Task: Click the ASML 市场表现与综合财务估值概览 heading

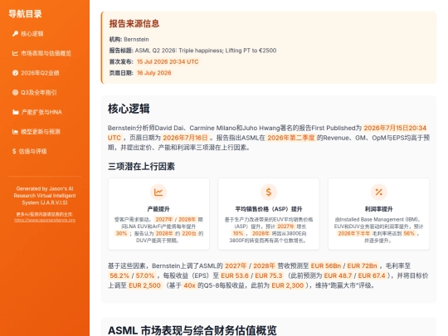Action: [x=192, y=330]
